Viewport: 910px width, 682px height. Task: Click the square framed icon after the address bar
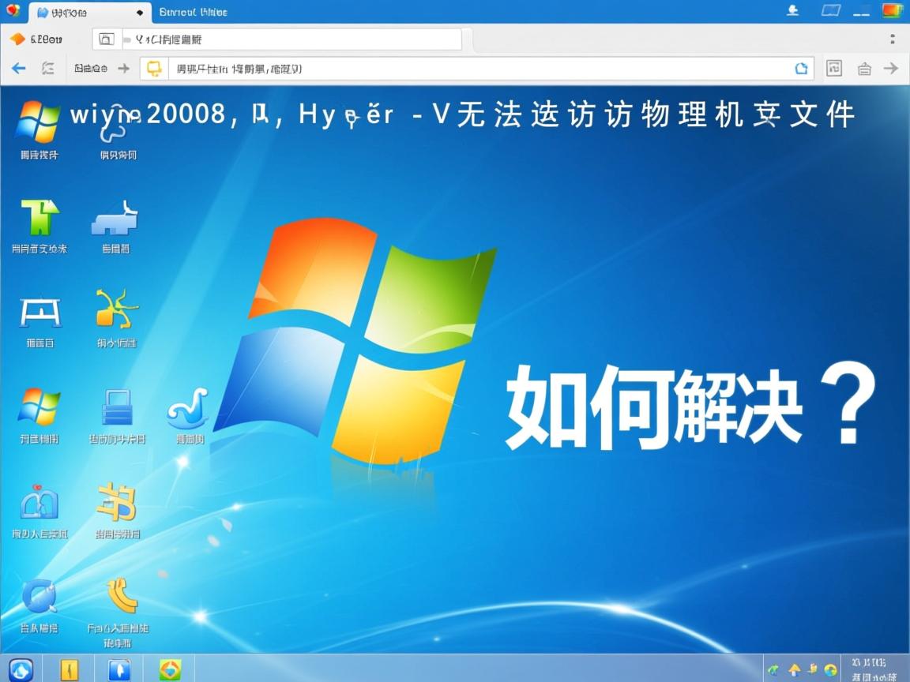point(834,69)
